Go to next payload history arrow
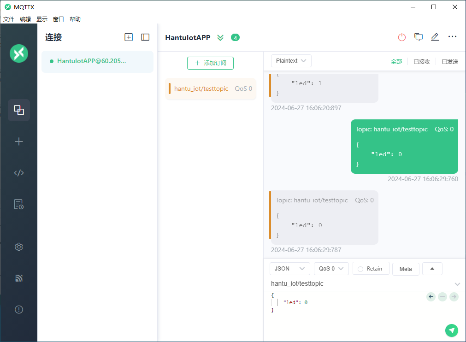 [x=454, y=296]
